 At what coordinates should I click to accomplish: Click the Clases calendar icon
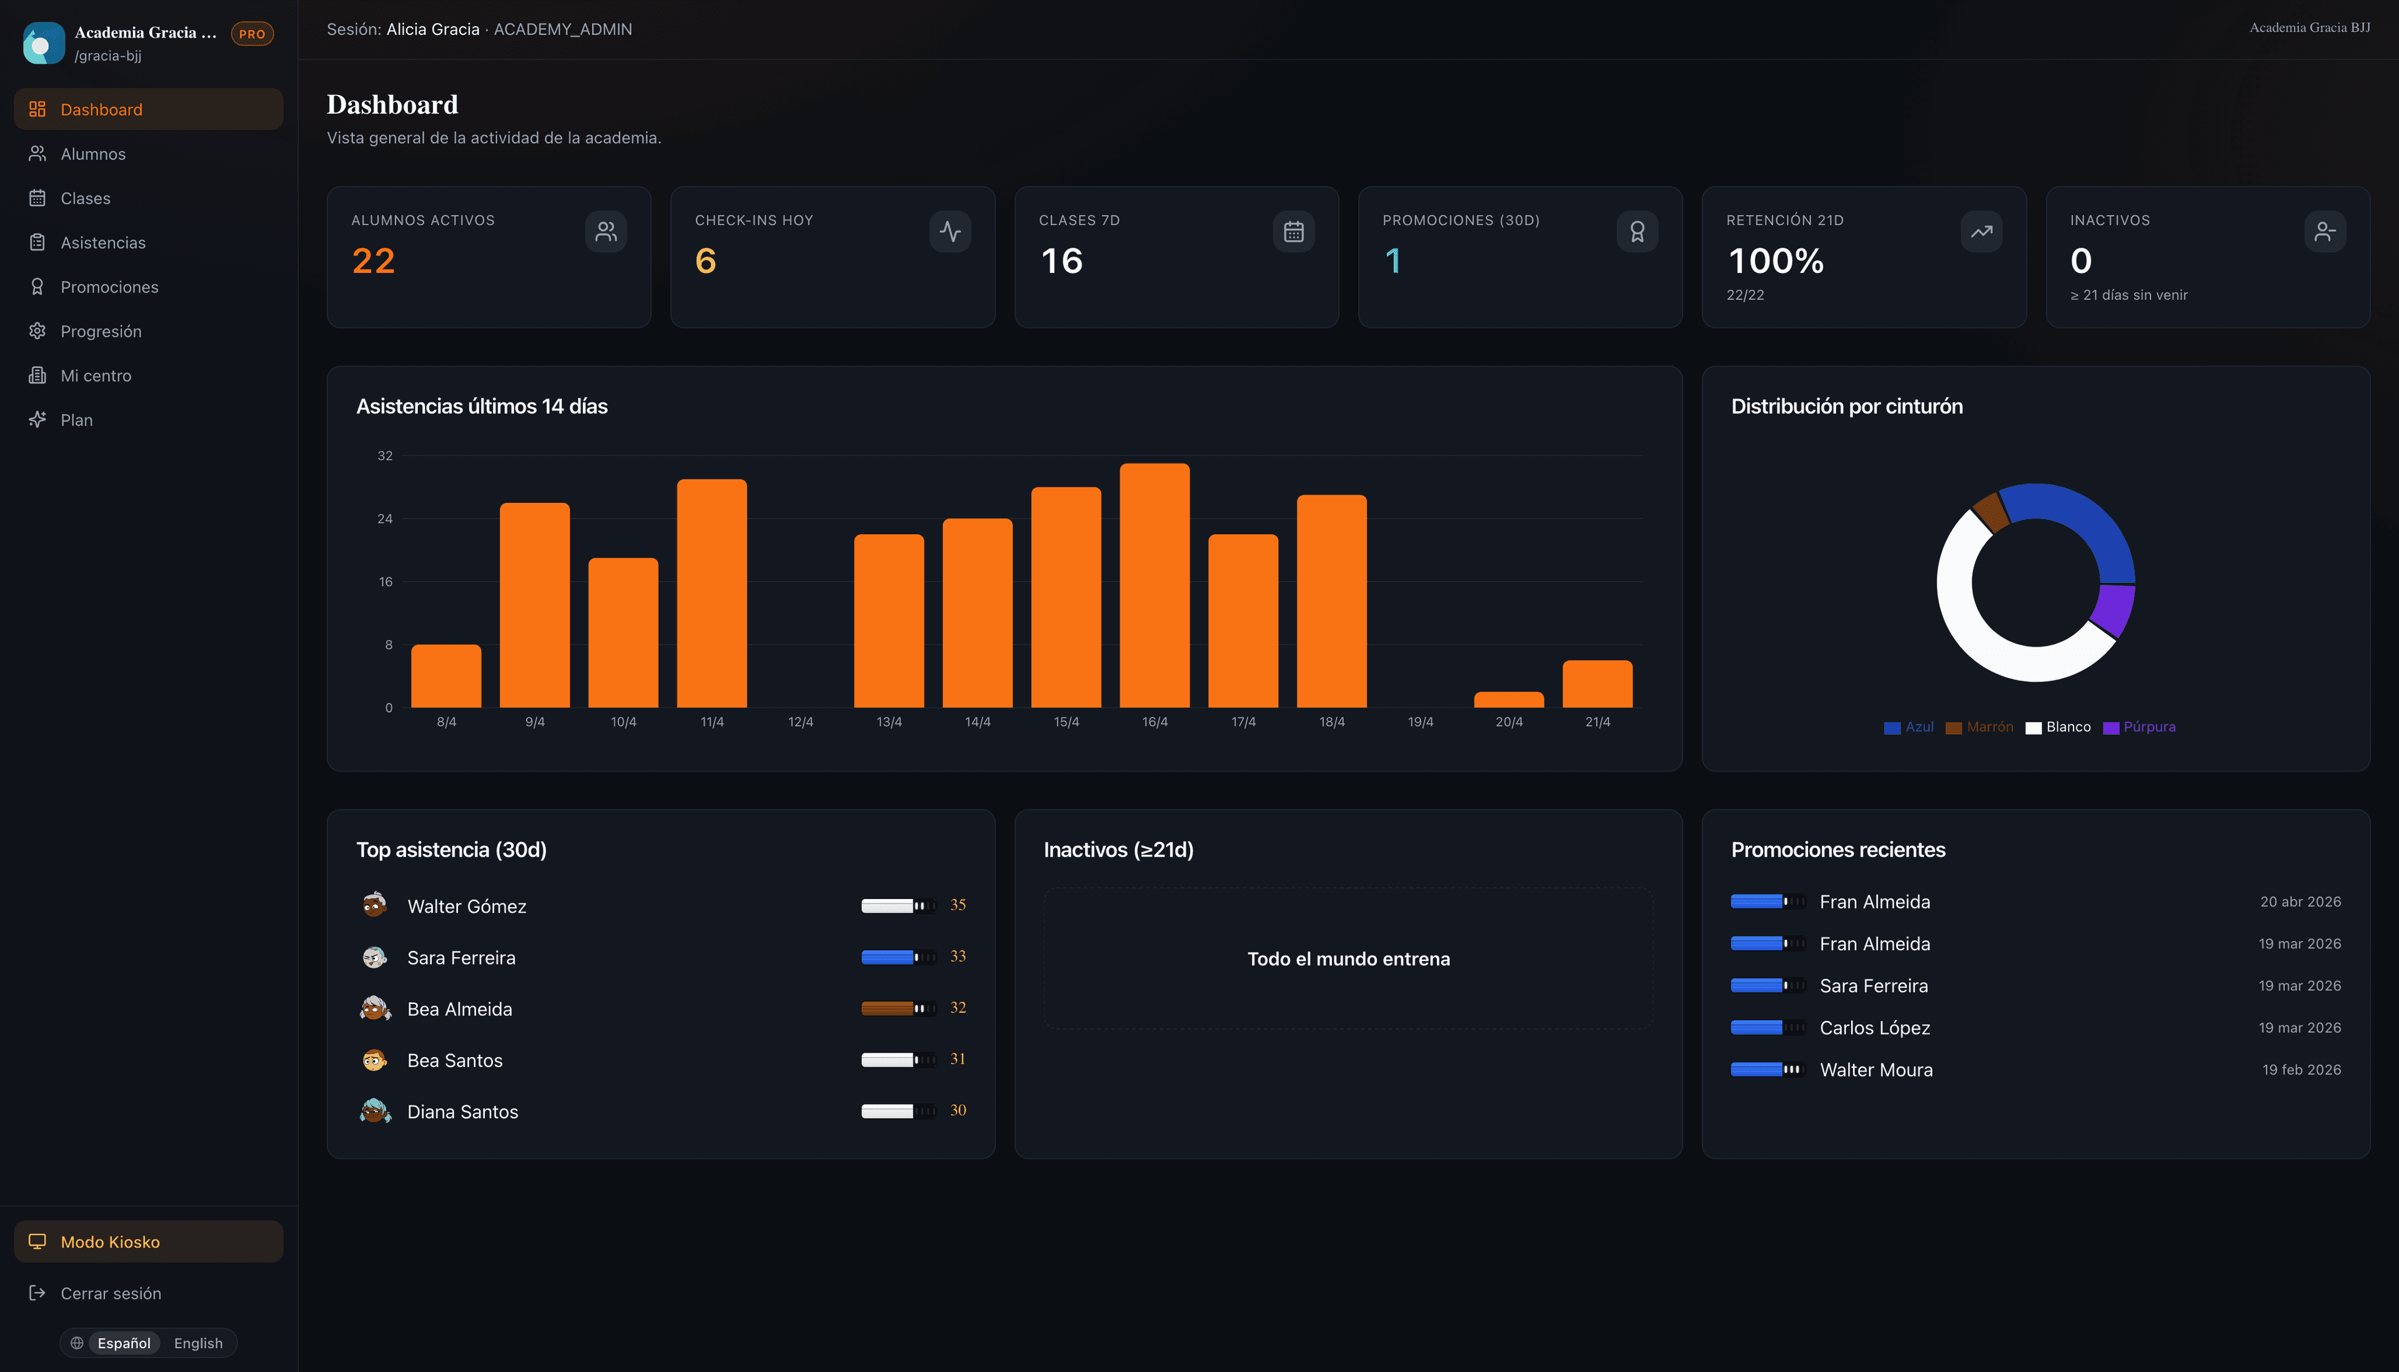point(37,198)
